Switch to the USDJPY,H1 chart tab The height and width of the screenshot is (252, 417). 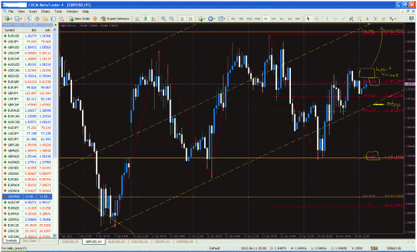pos(163,241)
